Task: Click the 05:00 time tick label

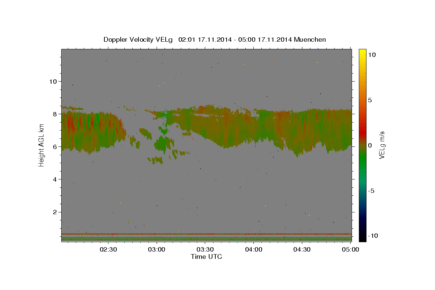Action: click(350, 249)
